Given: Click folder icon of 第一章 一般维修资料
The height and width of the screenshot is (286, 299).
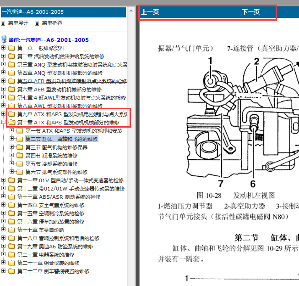Looking at the screenshot, I should [x=11, y=48].
